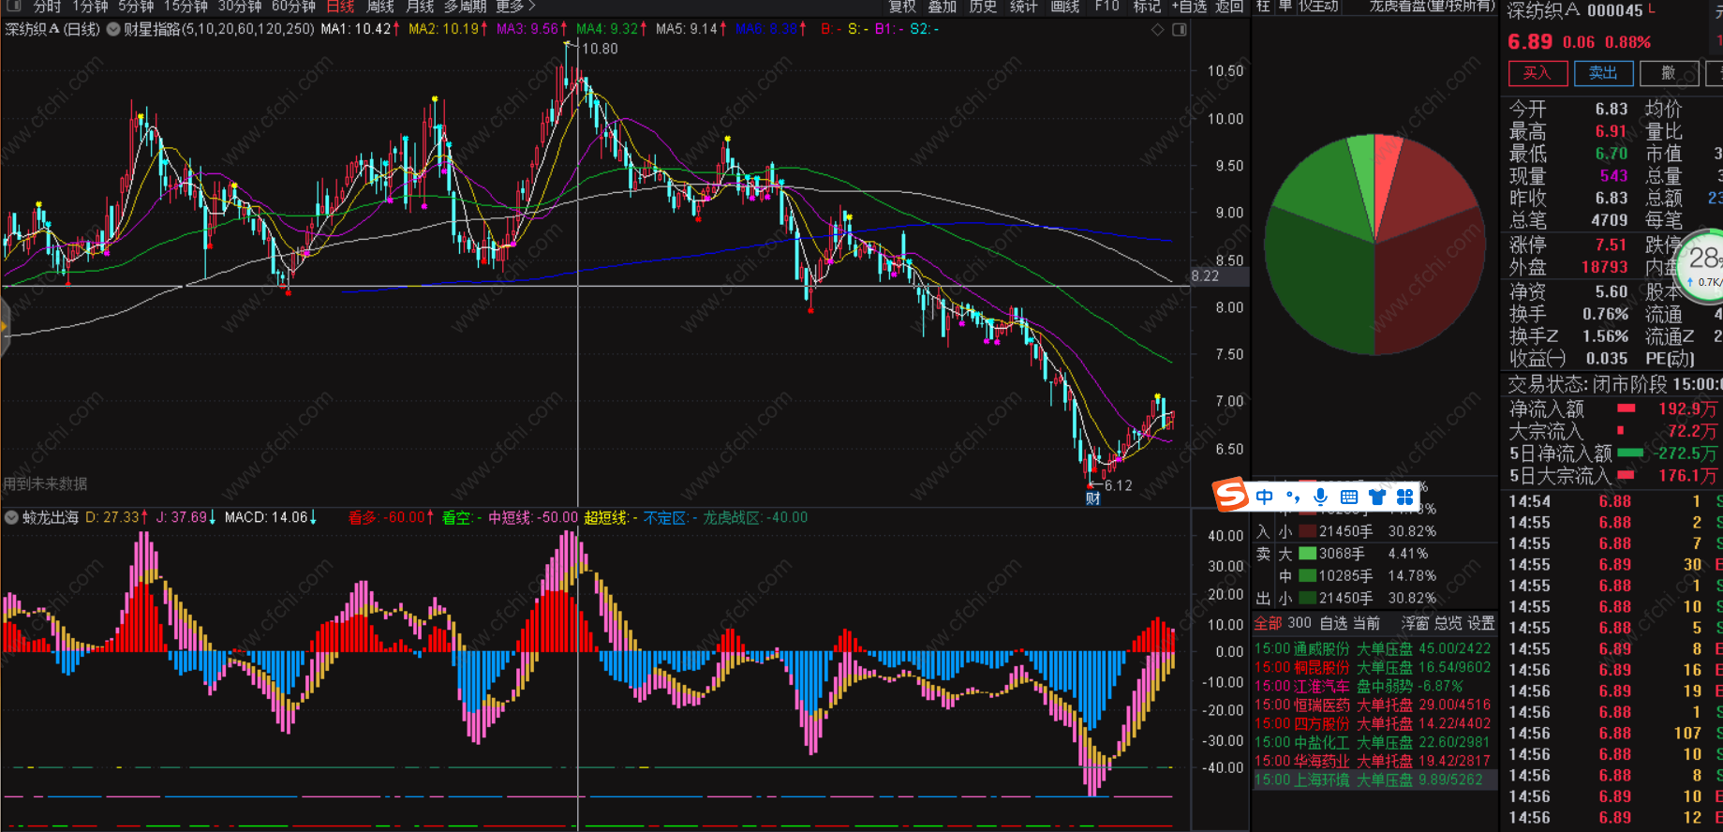1723x832 pixels.
Task: Open the 多周期 multi-period view
Action: (466, 7)
